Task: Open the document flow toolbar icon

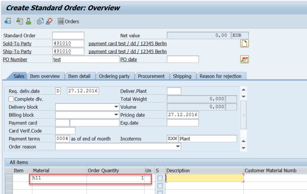Action: (x=8, y=21)
